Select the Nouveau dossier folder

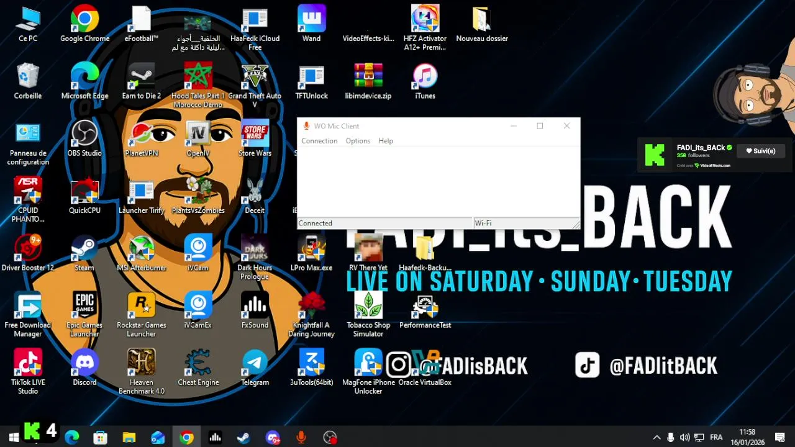[x=482, y=25]
